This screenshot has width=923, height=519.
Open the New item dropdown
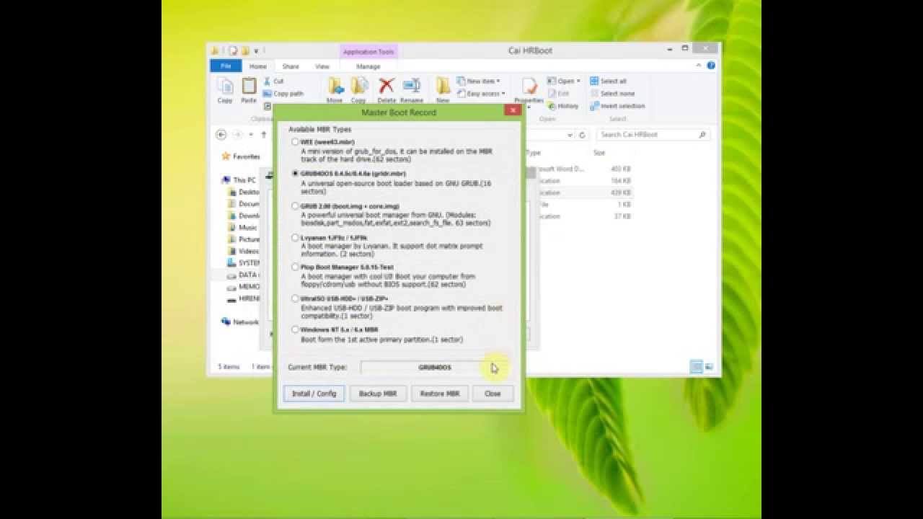coord(479,81)
